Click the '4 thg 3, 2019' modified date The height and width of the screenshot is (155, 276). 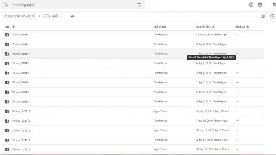coord(203,44)
